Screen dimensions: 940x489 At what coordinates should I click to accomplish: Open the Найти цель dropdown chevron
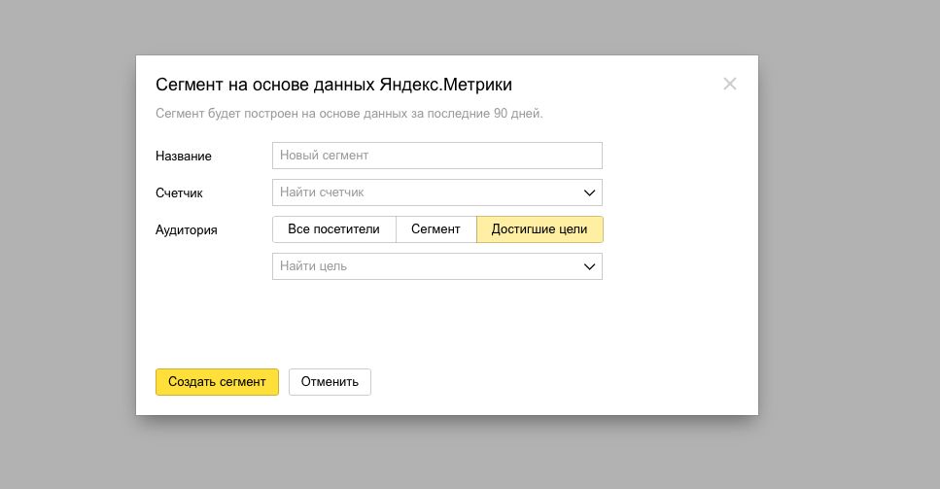[589, 266]
